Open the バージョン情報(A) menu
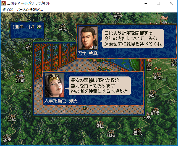 point(30,10)
